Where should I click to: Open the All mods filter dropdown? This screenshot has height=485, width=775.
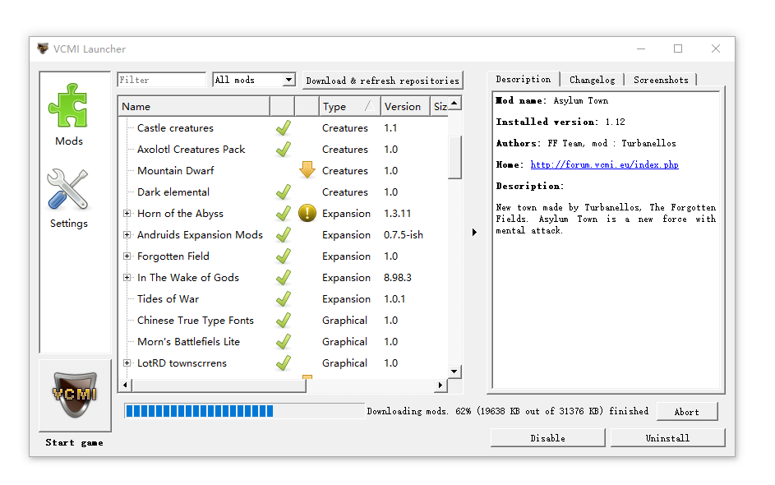pos(254,80)
